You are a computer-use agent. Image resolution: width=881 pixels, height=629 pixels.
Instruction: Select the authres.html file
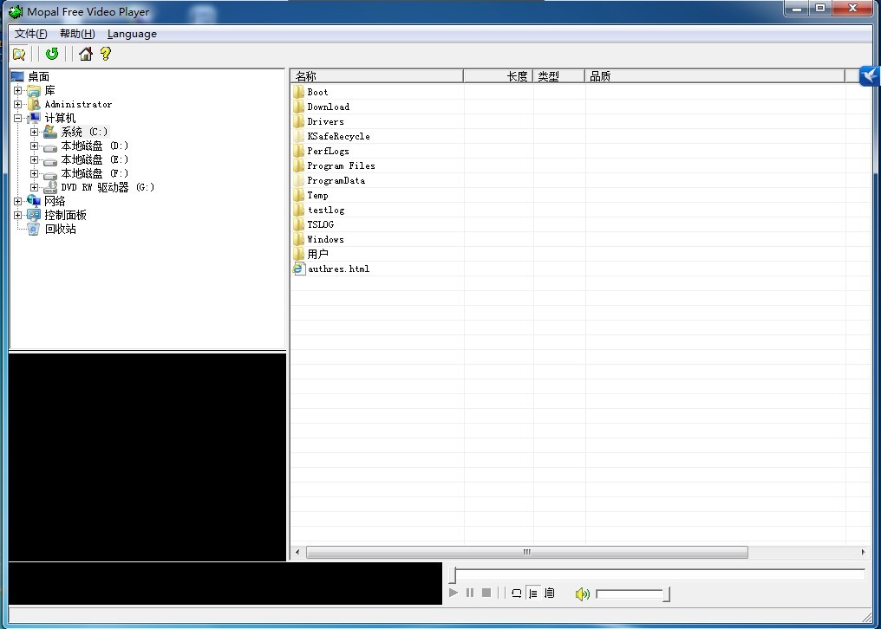pos(338,269)
